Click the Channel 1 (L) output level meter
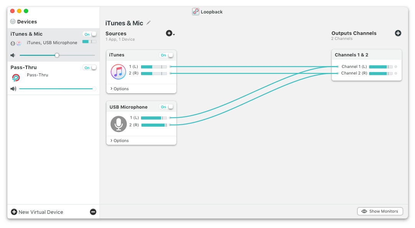Viewport: 415px width, 228px height. click(380, 67)
